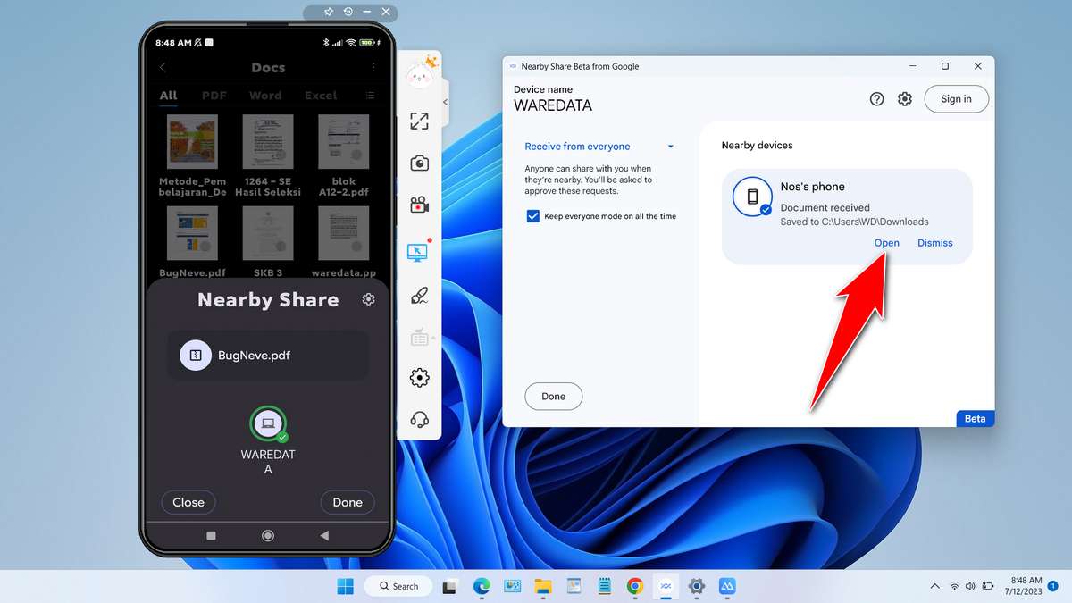
Task: Show hidden icons in system tray
Action: pos(934,586)
